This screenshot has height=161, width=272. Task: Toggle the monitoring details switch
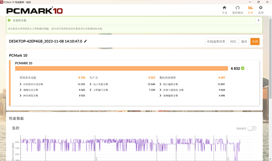[x=252, y=129]
